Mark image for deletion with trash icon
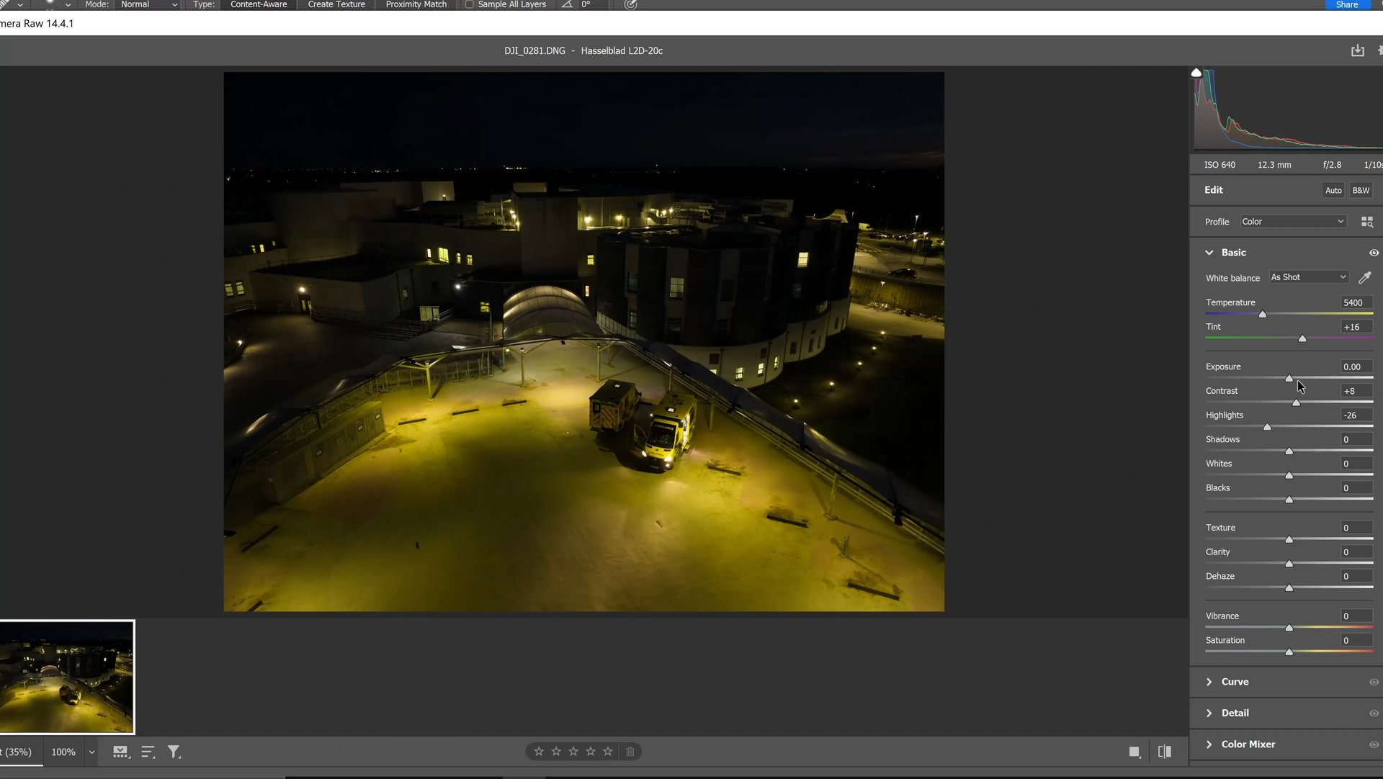The height and width of the screenshot is (779, 1383). pyautogui.click(x=630, y=752)
